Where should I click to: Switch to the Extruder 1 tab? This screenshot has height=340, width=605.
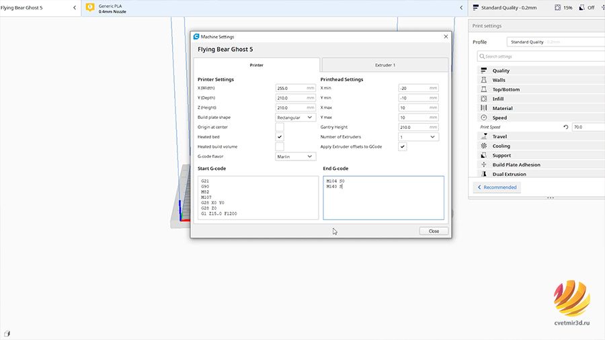[385, 65]
